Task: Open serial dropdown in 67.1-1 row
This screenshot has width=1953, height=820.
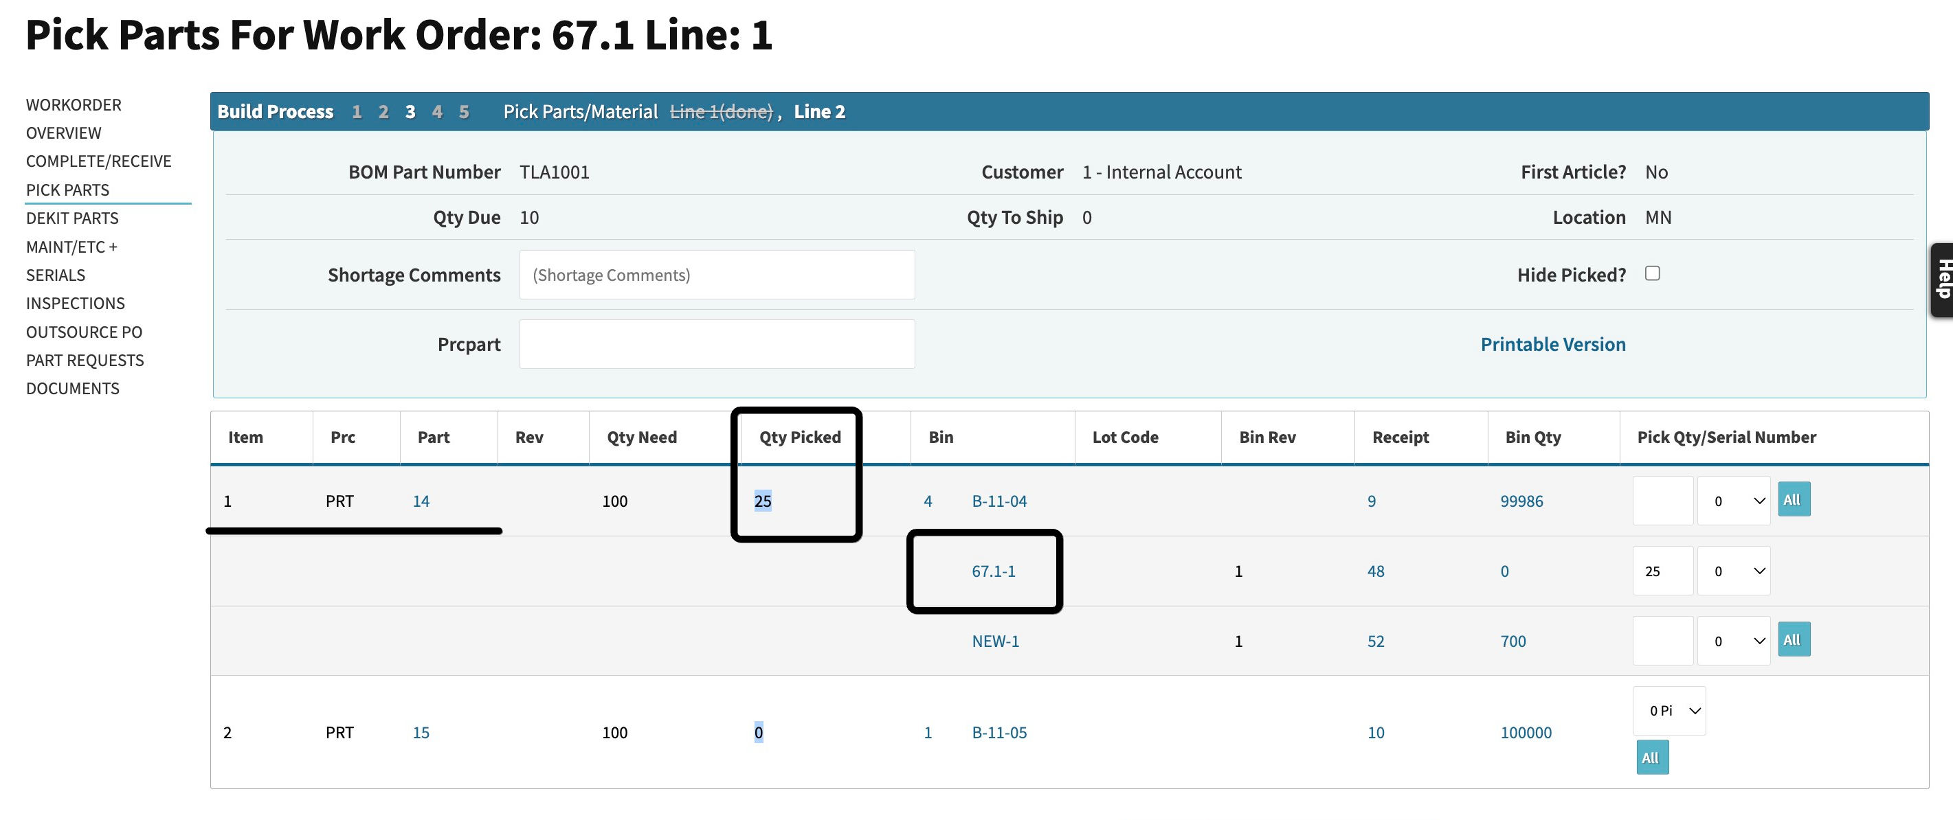Action: tap(1732, 571)
